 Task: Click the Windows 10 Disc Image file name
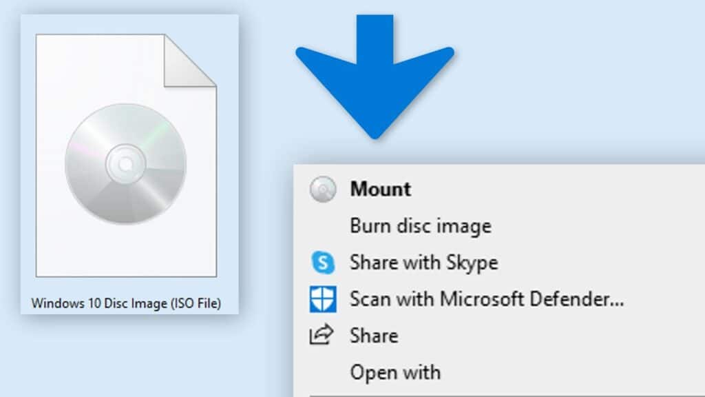click(127, 303)
